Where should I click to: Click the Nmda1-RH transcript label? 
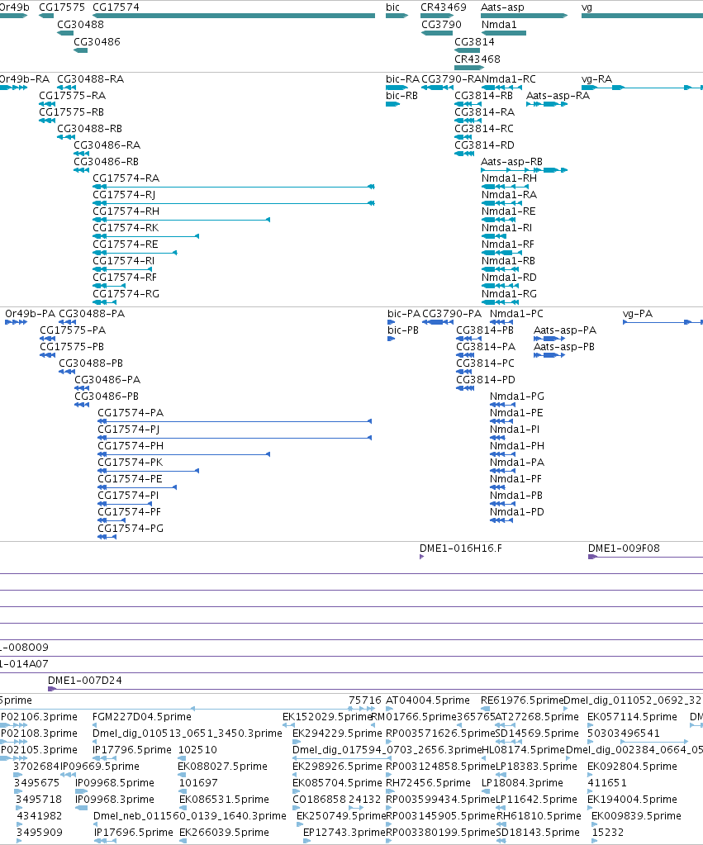[x=509, y=178]
